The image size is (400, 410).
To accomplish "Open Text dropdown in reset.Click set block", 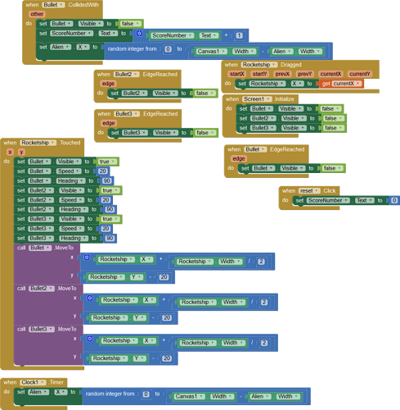I will pos(365,200).
